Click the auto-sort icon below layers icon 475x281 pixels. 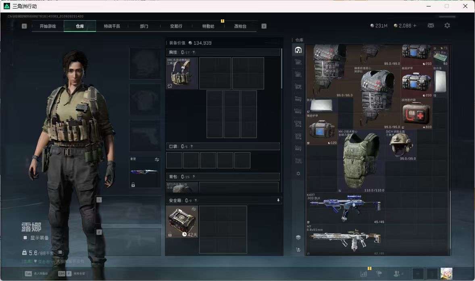pyautogui.click(x=298, y=250)
